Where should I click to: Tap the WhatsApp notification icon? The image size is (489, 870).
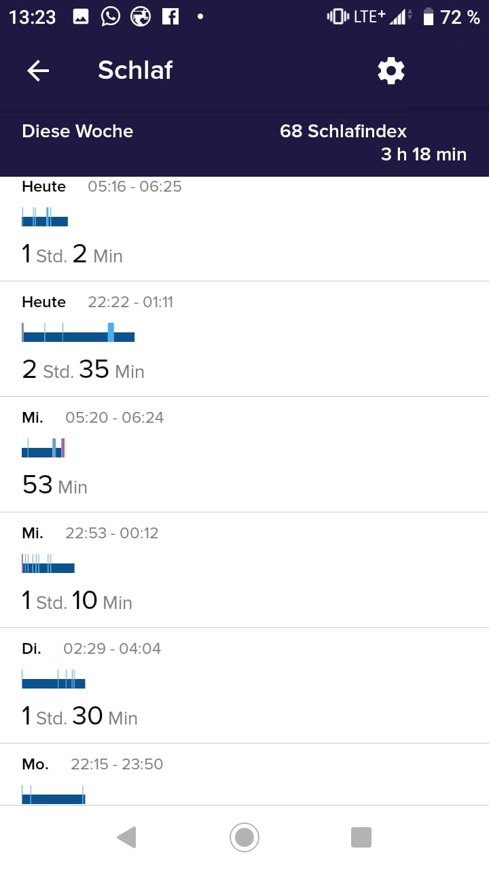click(x=110, y=17)
